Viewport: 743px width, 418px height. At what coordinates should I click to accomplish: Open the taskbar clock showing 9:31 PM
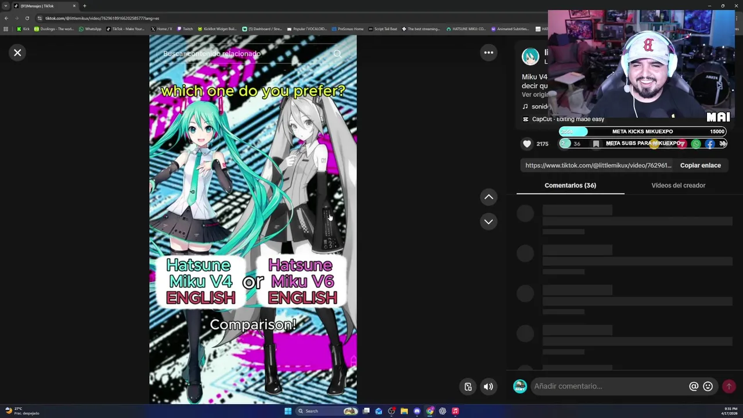point(731,411)
